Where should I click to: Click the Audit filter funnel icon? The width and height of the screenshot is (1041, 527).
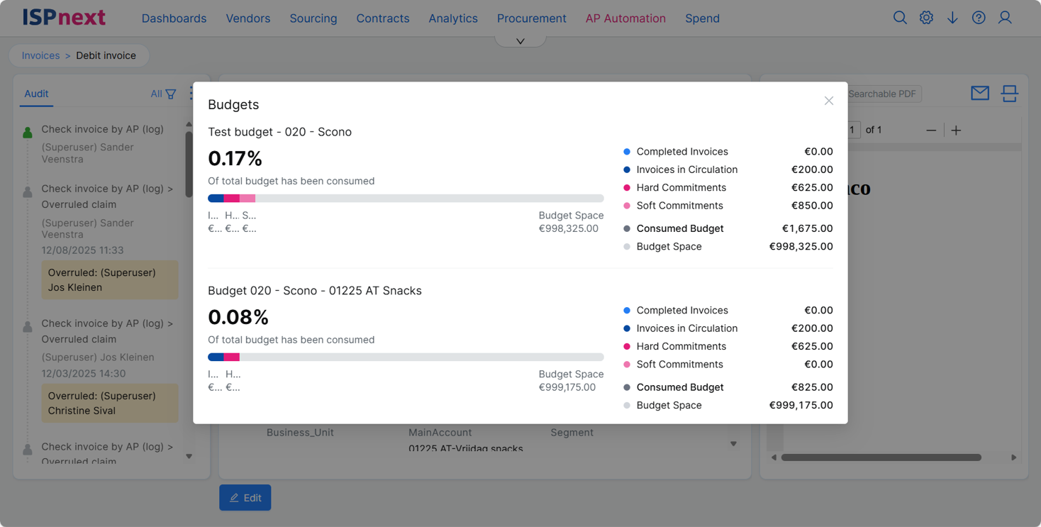pos(171,94)
